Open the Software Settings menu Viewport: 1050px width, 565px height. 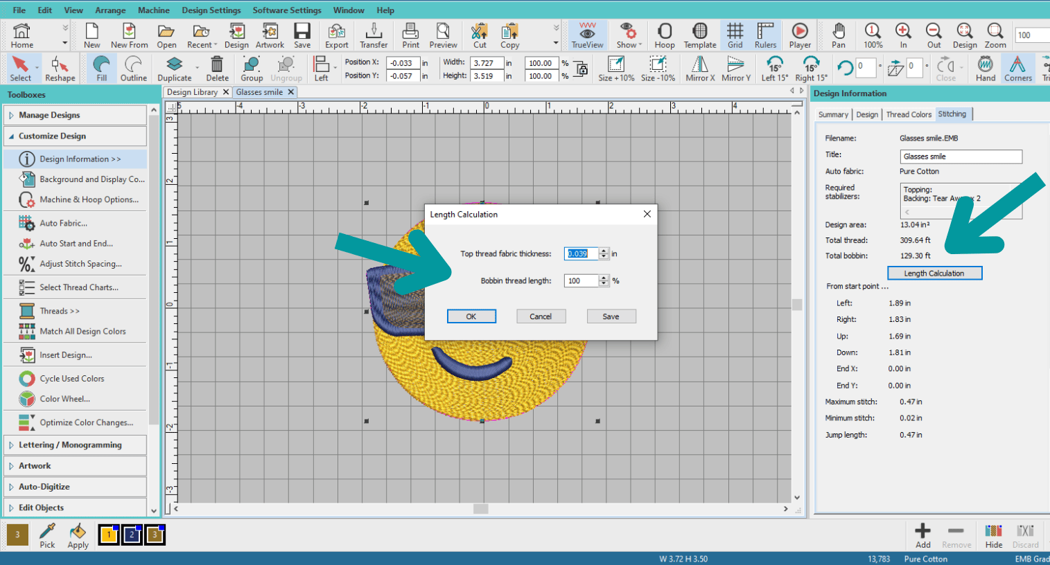(287, 10)
